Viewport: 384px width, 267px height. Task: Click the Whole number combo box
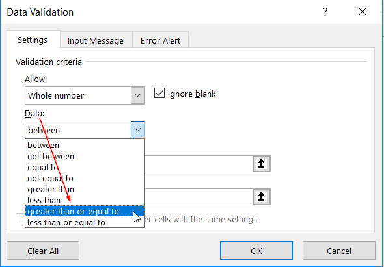(x=85, y=95)
